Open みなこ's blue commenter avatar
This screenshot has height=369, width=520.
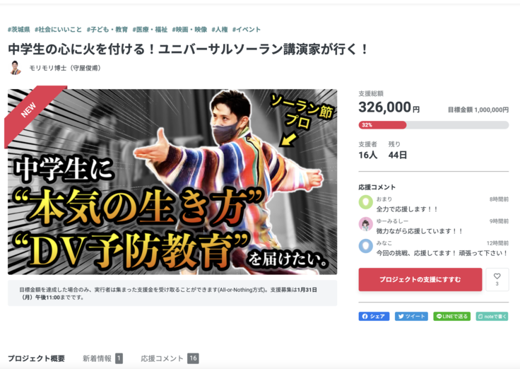[x=366, y=246]
